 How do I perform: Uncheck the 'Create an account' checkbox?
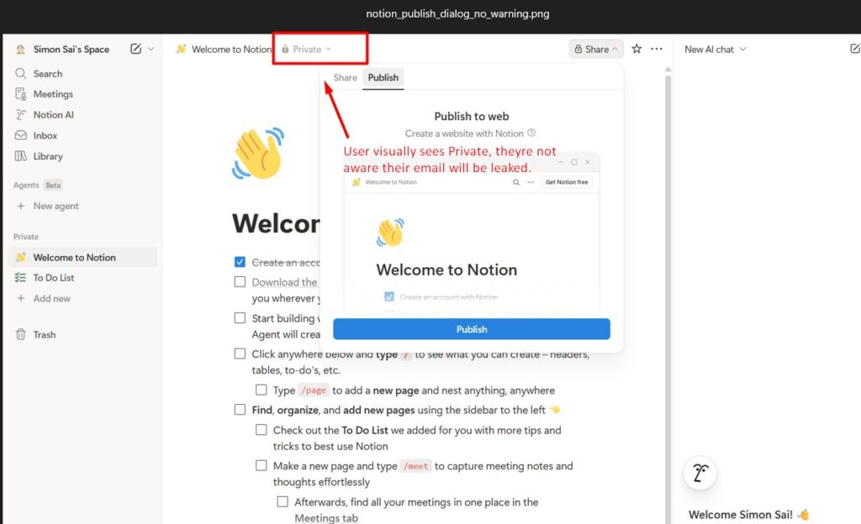click(240, 262)
